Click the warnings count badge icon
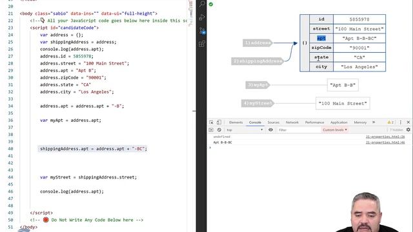 pos(390,122)
